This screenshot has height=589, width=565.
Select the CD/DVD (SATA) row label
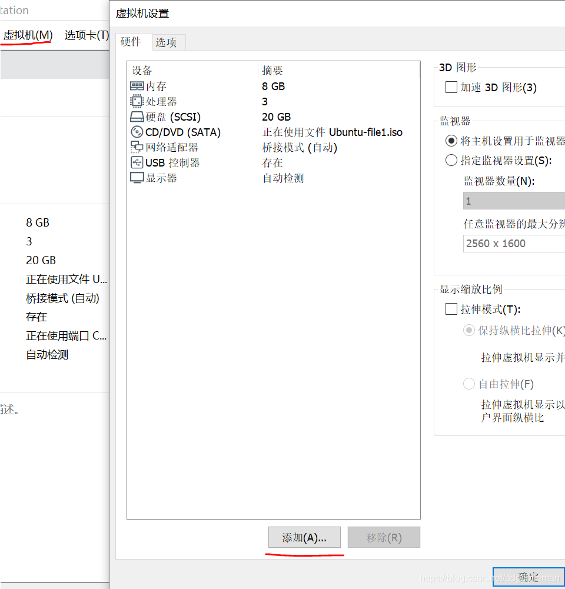tap(183, 132)
